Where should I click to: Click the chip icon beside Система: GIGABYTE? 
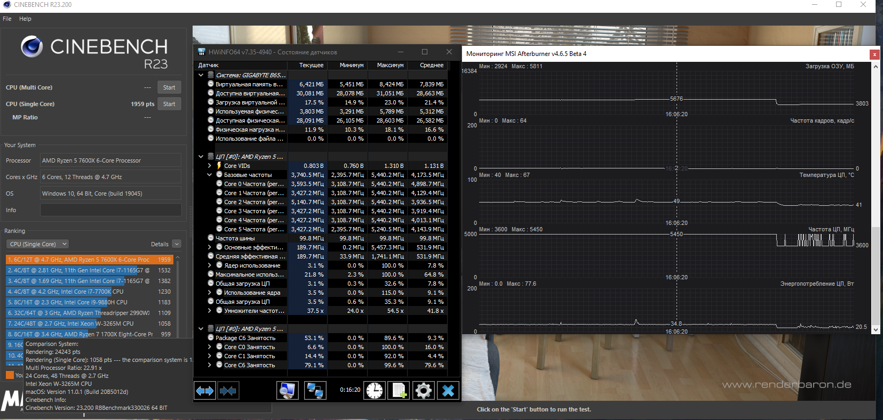[211, 75]
